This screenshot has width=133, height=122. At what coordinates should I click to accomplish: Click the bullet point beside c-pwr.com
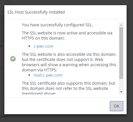click(x=29, y=46)
